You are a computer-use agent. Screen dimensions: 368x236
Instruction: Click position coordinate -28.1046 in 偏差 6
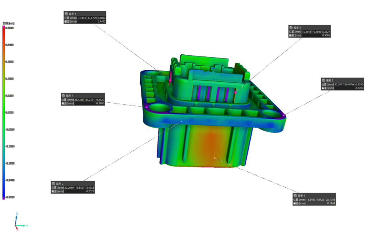330,200
